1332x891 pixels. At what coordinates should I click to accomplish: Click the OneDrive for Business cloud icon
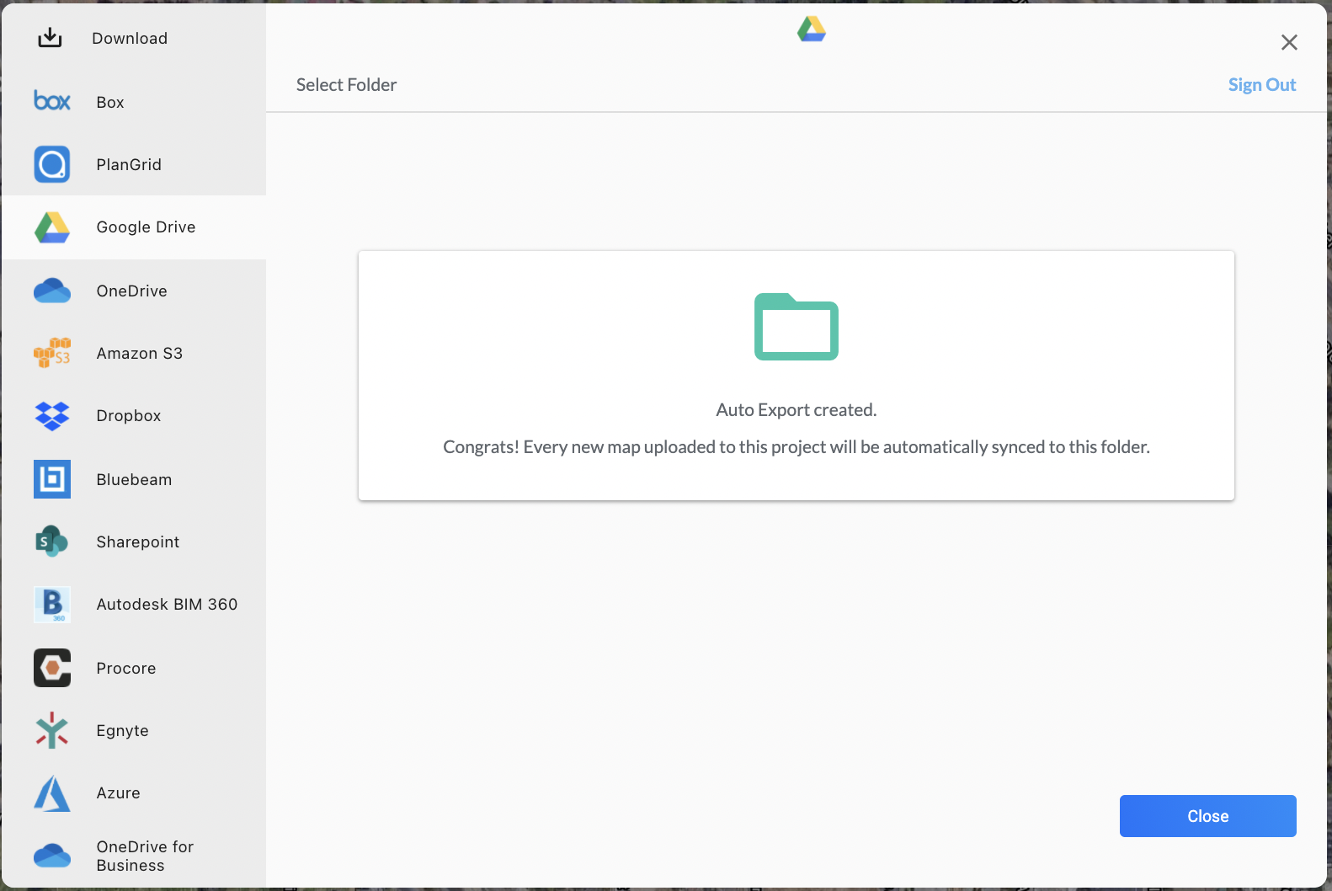[52, 856]
